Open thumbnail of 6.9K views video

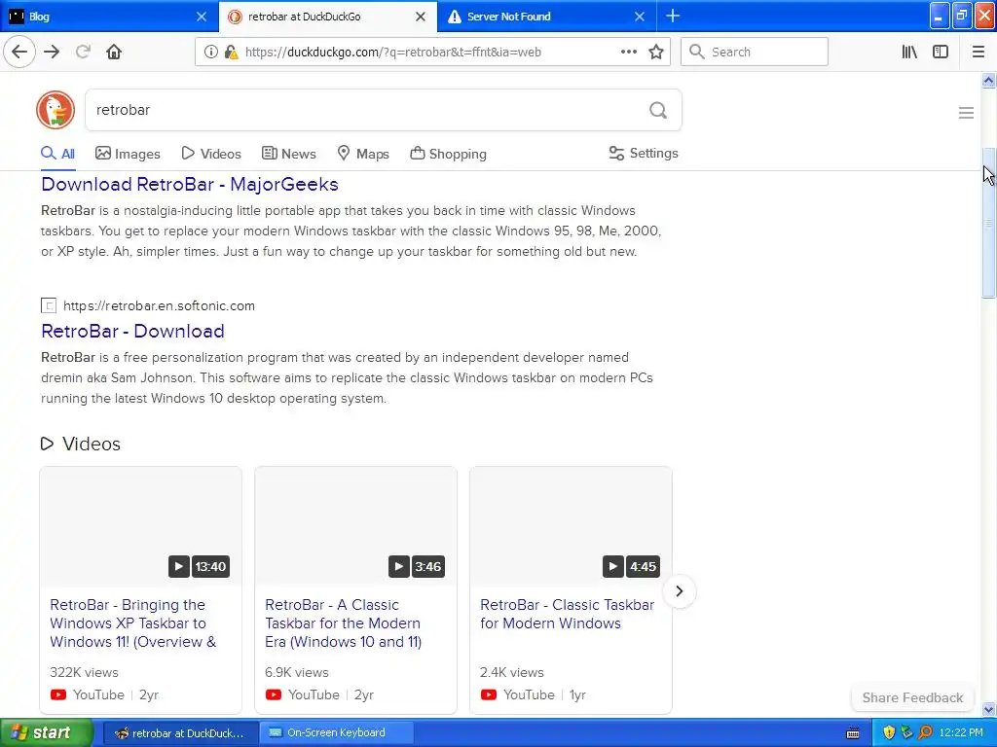[355, 526]
